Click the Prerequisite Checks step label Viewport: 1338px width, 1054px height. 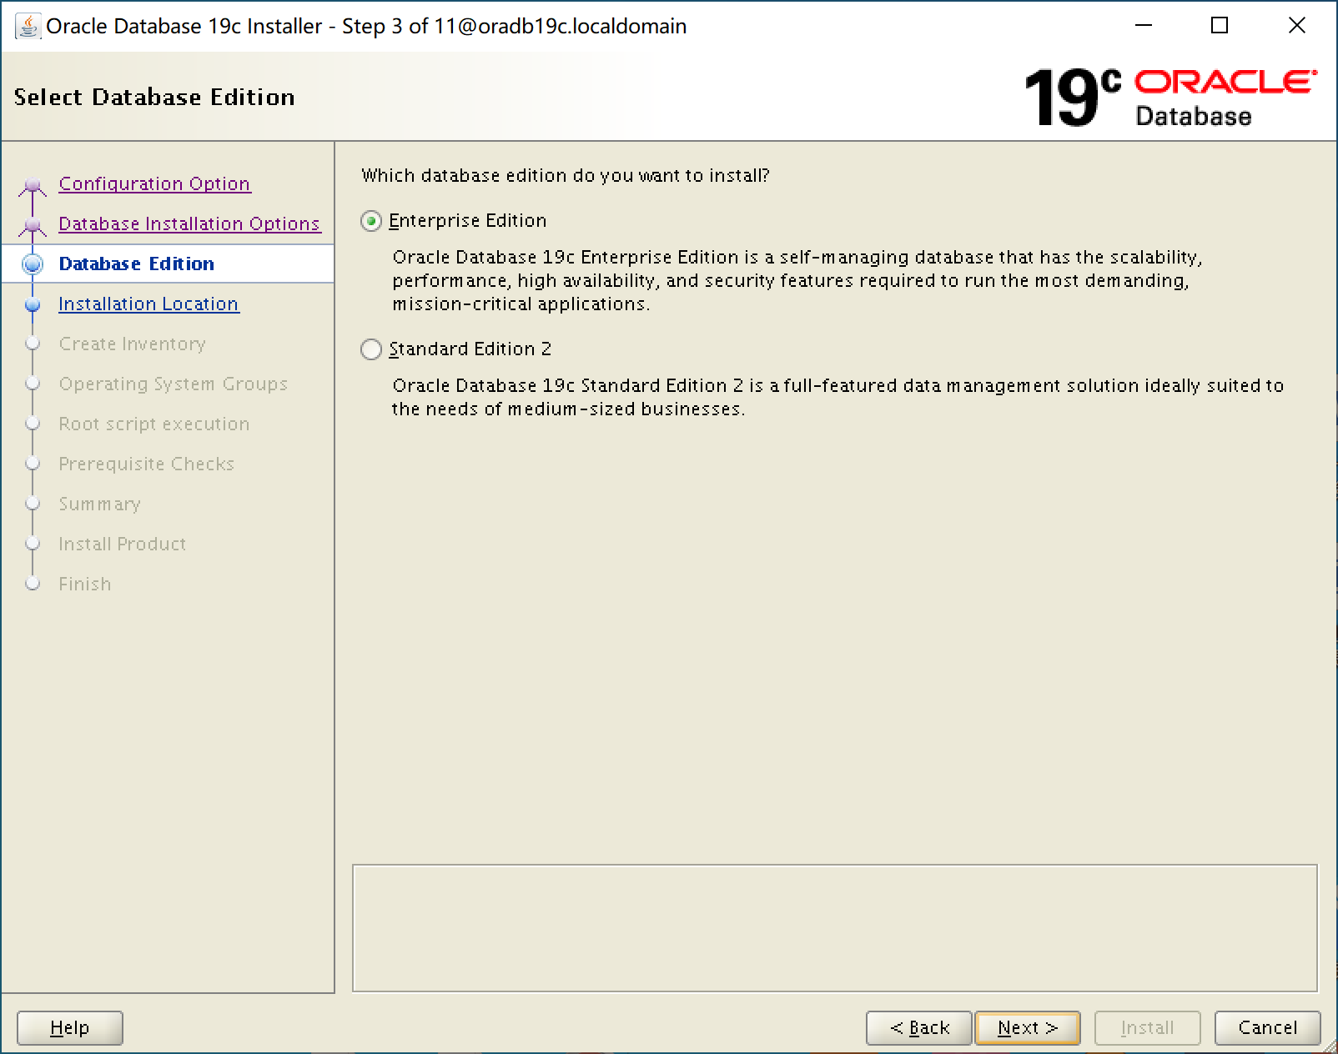(146, 464)
